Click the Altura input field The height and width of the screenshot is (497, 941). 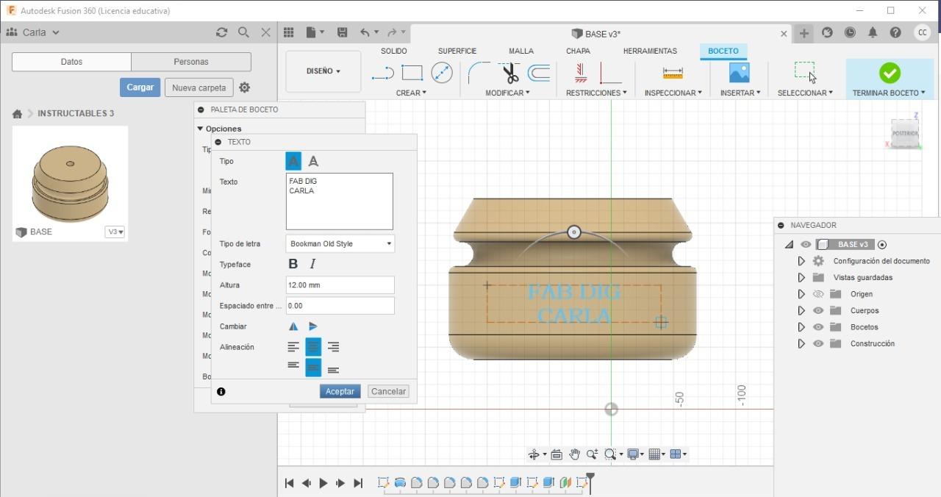click(x=340, y=285)
